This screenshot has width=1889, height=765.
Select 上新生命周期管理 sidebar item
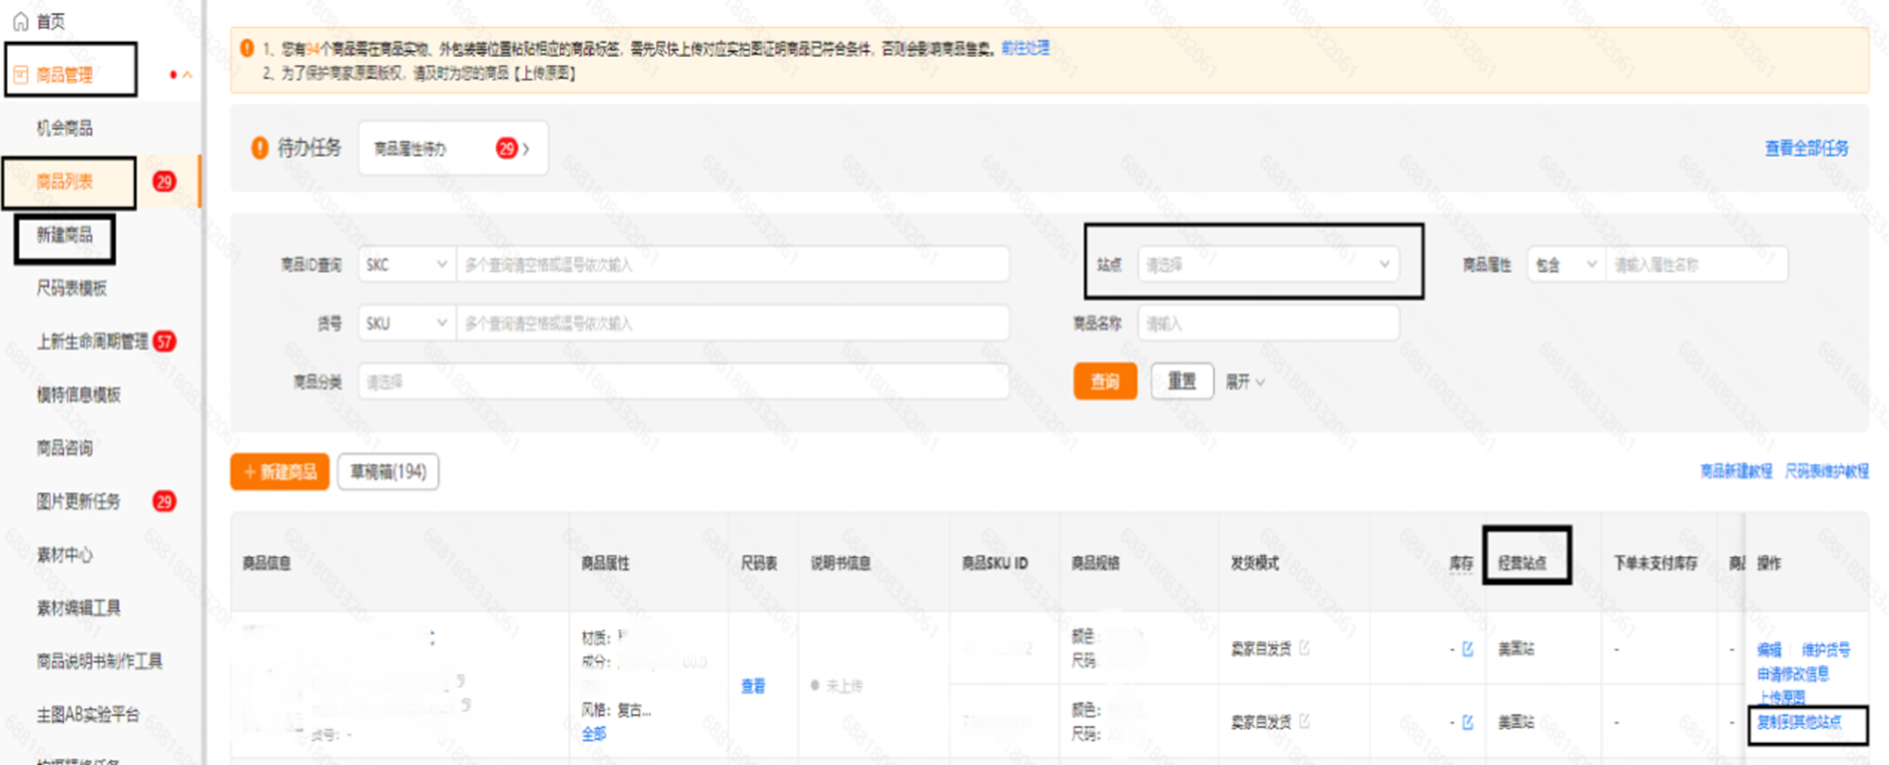[91, 341]
